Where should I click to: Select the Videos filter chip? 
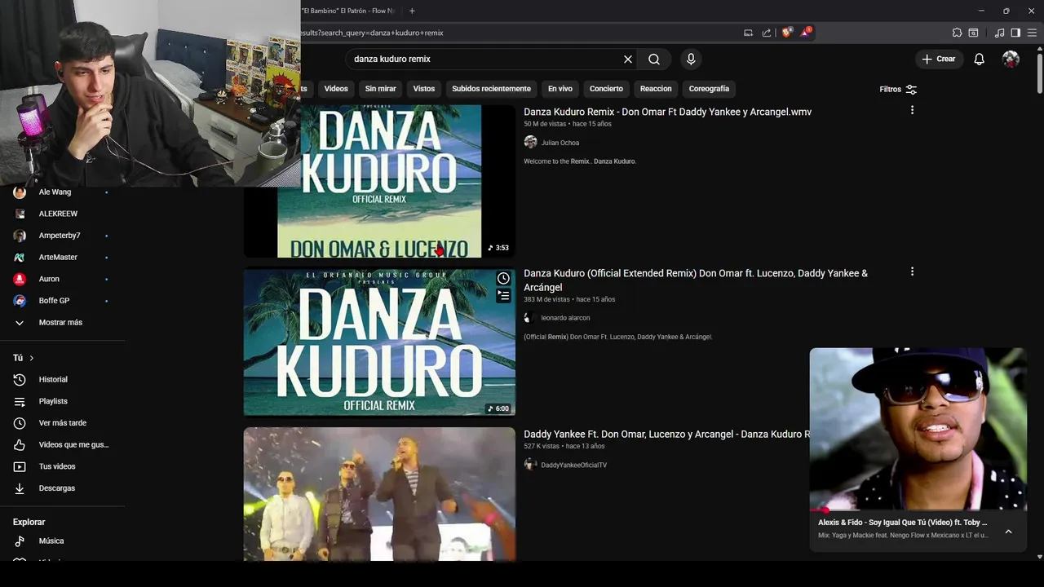pyautogui.click(x=336, y=89)
